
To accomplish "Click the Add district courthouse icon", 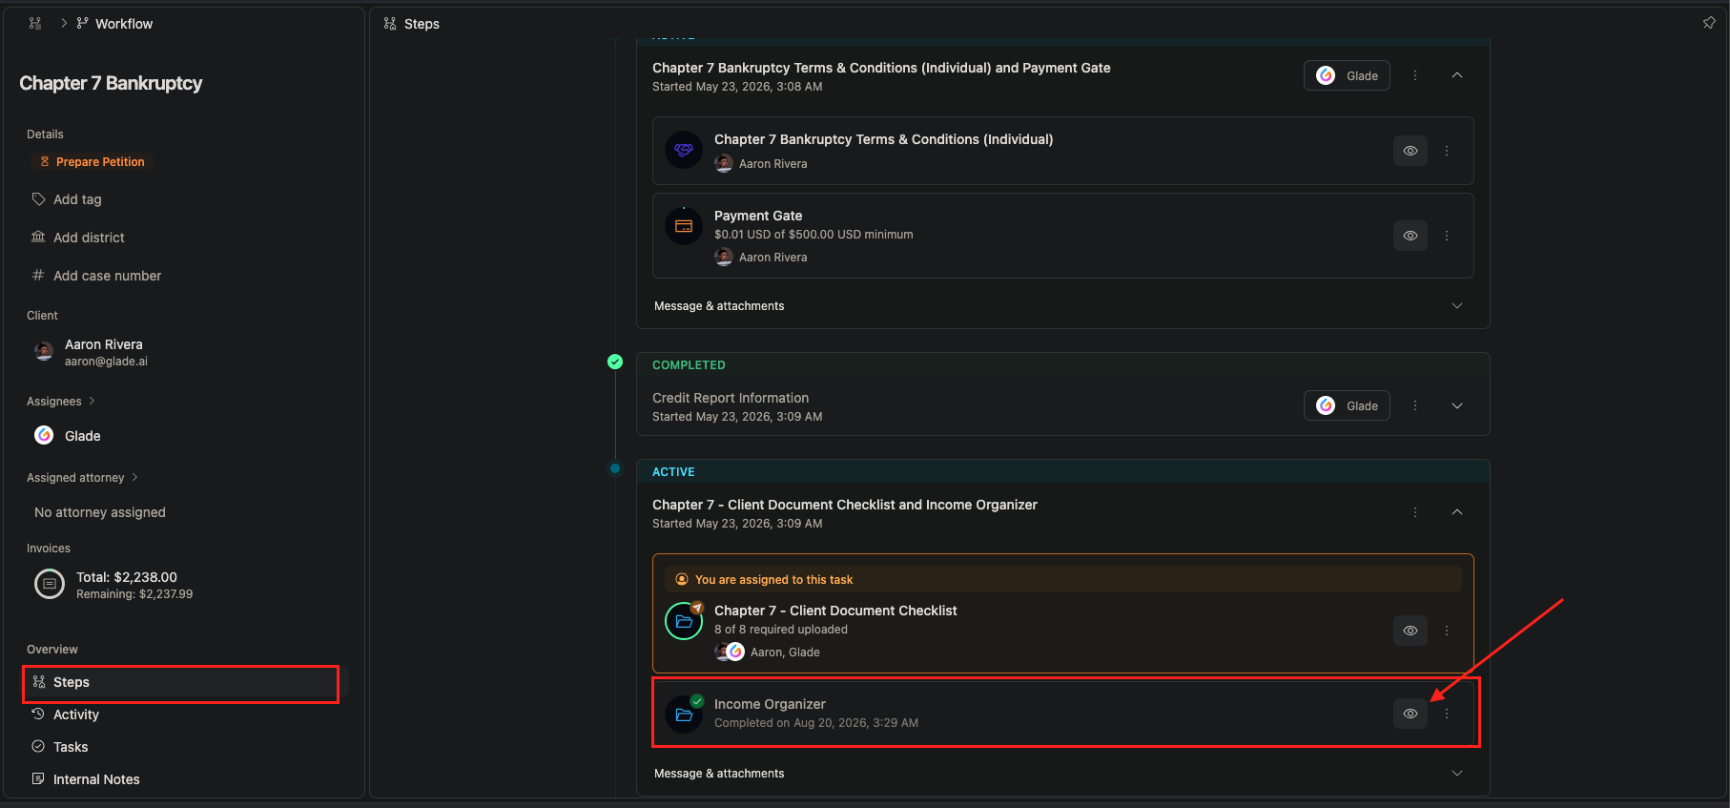I will point(39,237).
